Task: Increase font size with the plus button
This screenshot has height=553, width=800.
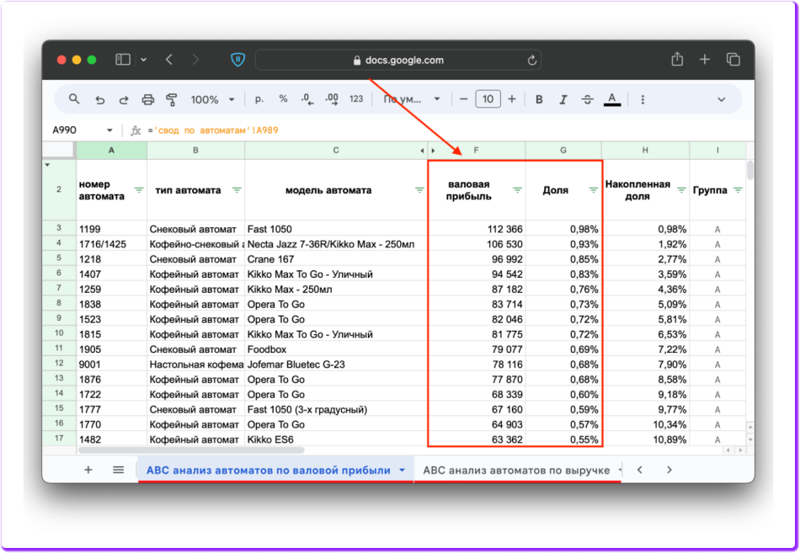Action: tap(512, 99)
